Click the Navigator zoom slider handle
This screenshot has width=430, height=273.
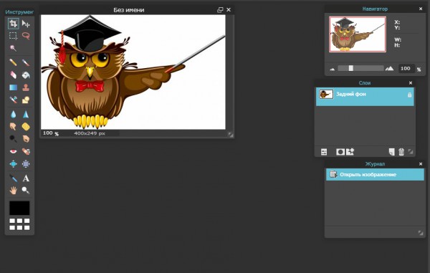click(350, 68)
